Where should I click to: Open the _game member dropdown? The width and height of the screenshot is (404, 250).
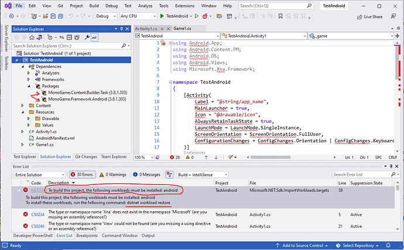[x=351, y=36]
